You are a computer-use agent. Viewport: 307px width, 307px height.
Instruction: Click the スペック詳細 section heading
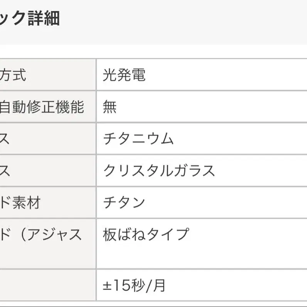click(30, 19)
